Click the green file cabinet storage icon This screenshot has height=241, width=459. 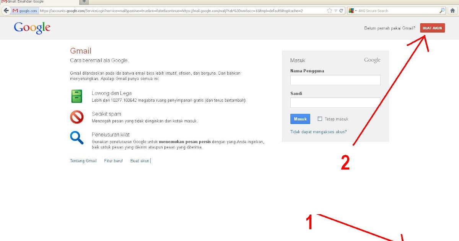[x=76, y=96]
